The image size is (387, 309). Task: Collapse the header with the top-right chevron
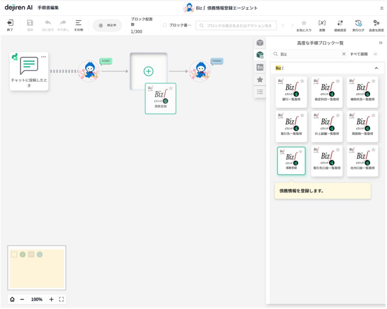click(x=381, y=8)
